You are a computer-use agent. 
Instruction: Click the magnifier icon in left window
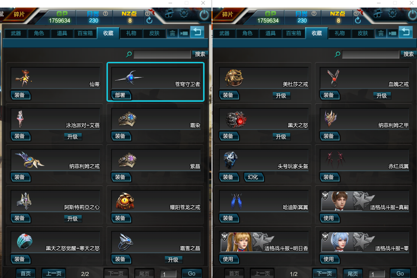(129, 54)
